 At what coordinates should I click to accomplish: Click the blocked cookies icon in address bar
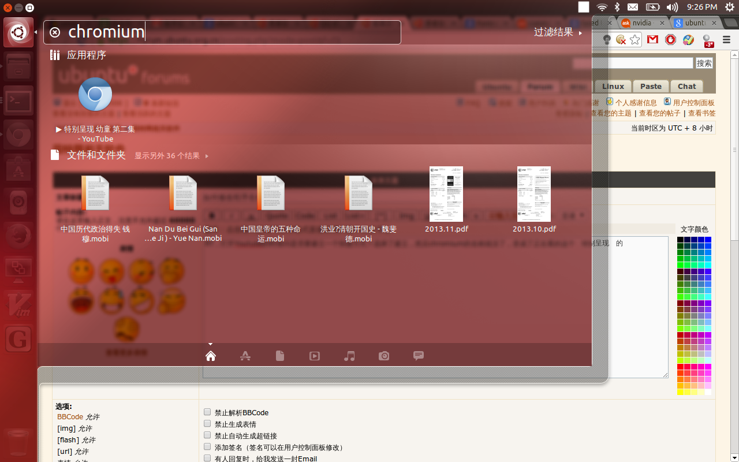tap(621, 40)
